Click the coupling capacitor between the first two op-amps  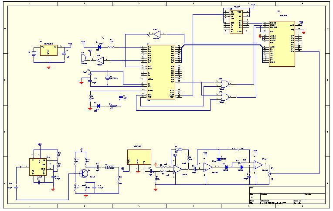click(x=195, y=169)
